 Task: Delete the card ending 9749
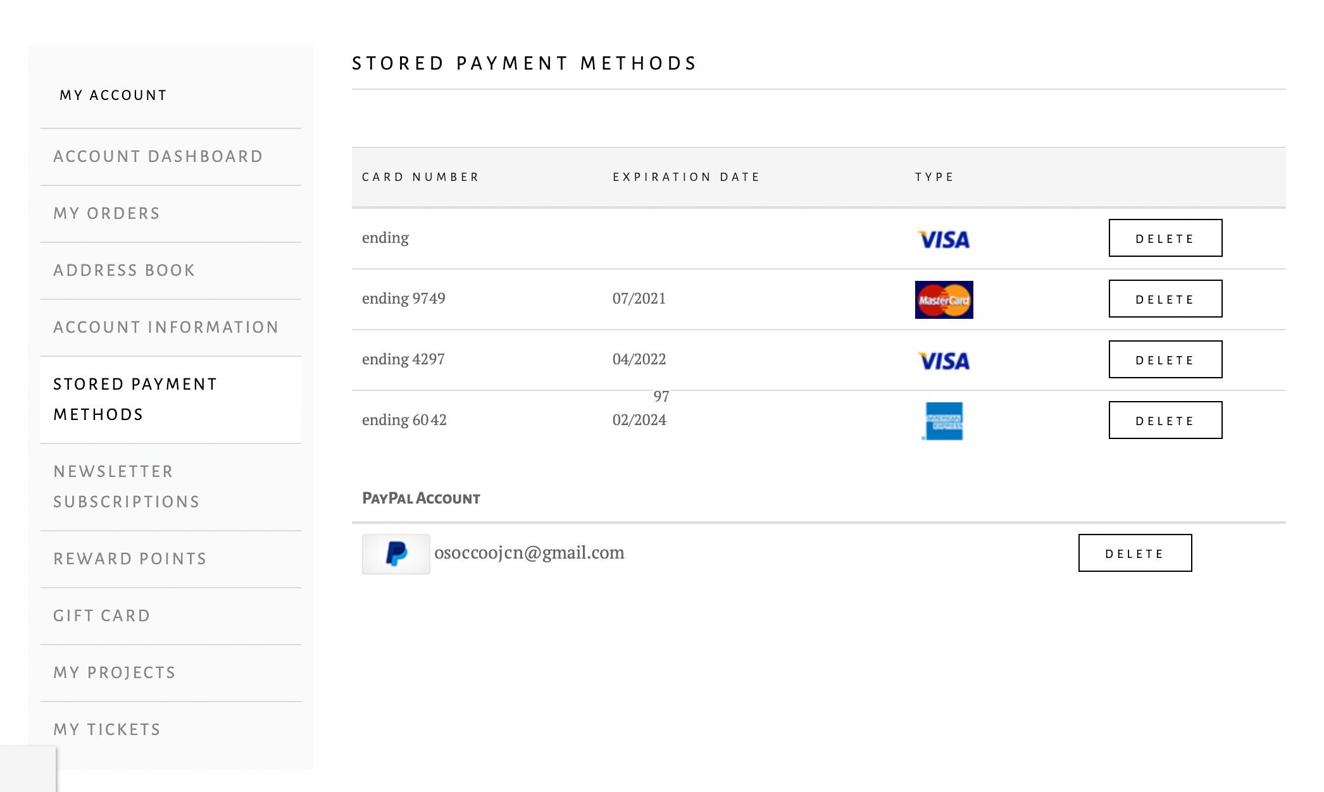1165,299
